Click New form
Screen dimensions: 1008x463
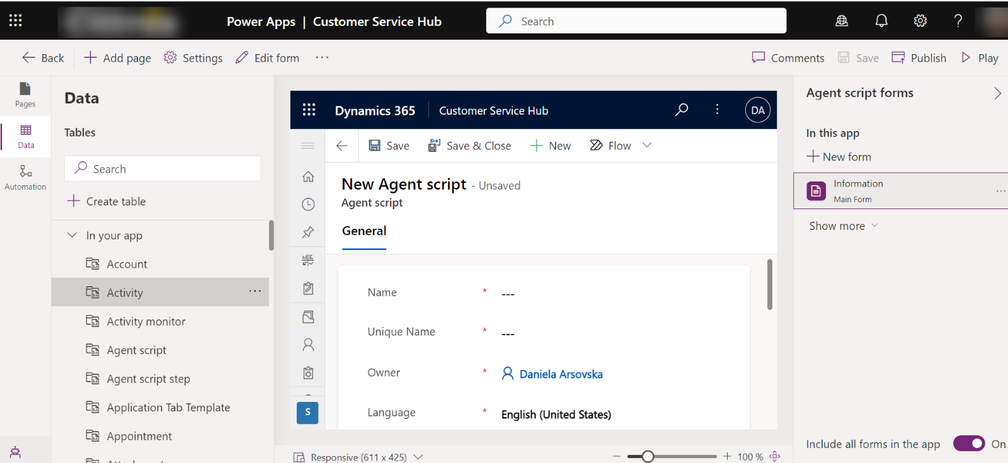pos(839,156)
